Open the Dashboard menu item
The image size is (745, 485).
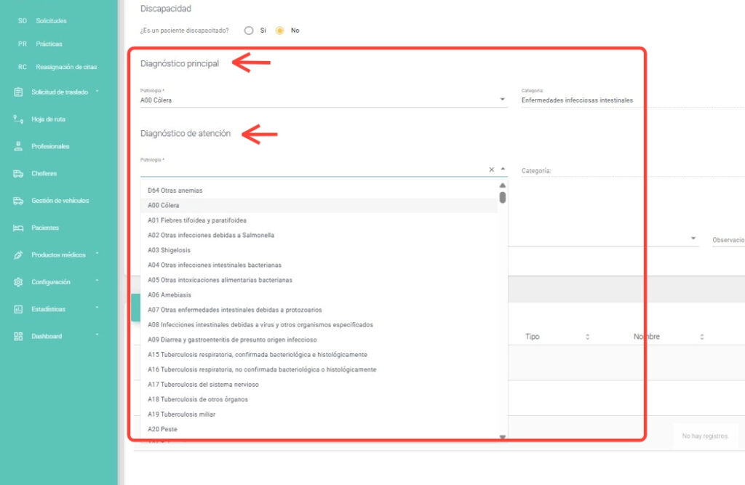[x=47, y=336]
